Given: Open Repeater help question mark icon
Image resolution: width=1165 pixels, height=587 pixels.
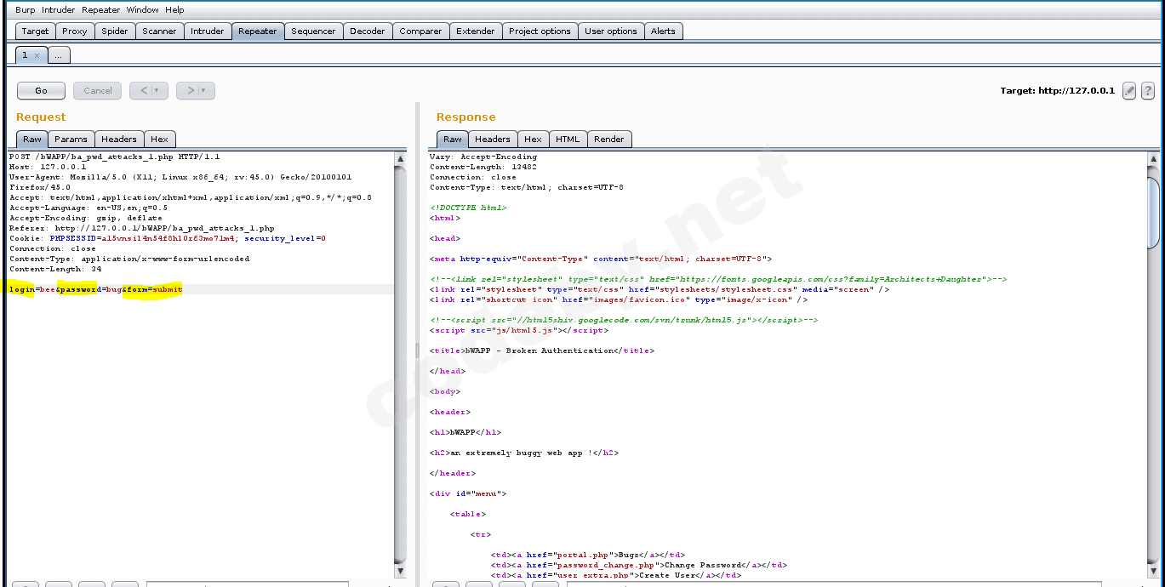Looking at the screenshot, I should pyautogui.click(x=1147, y=91).
